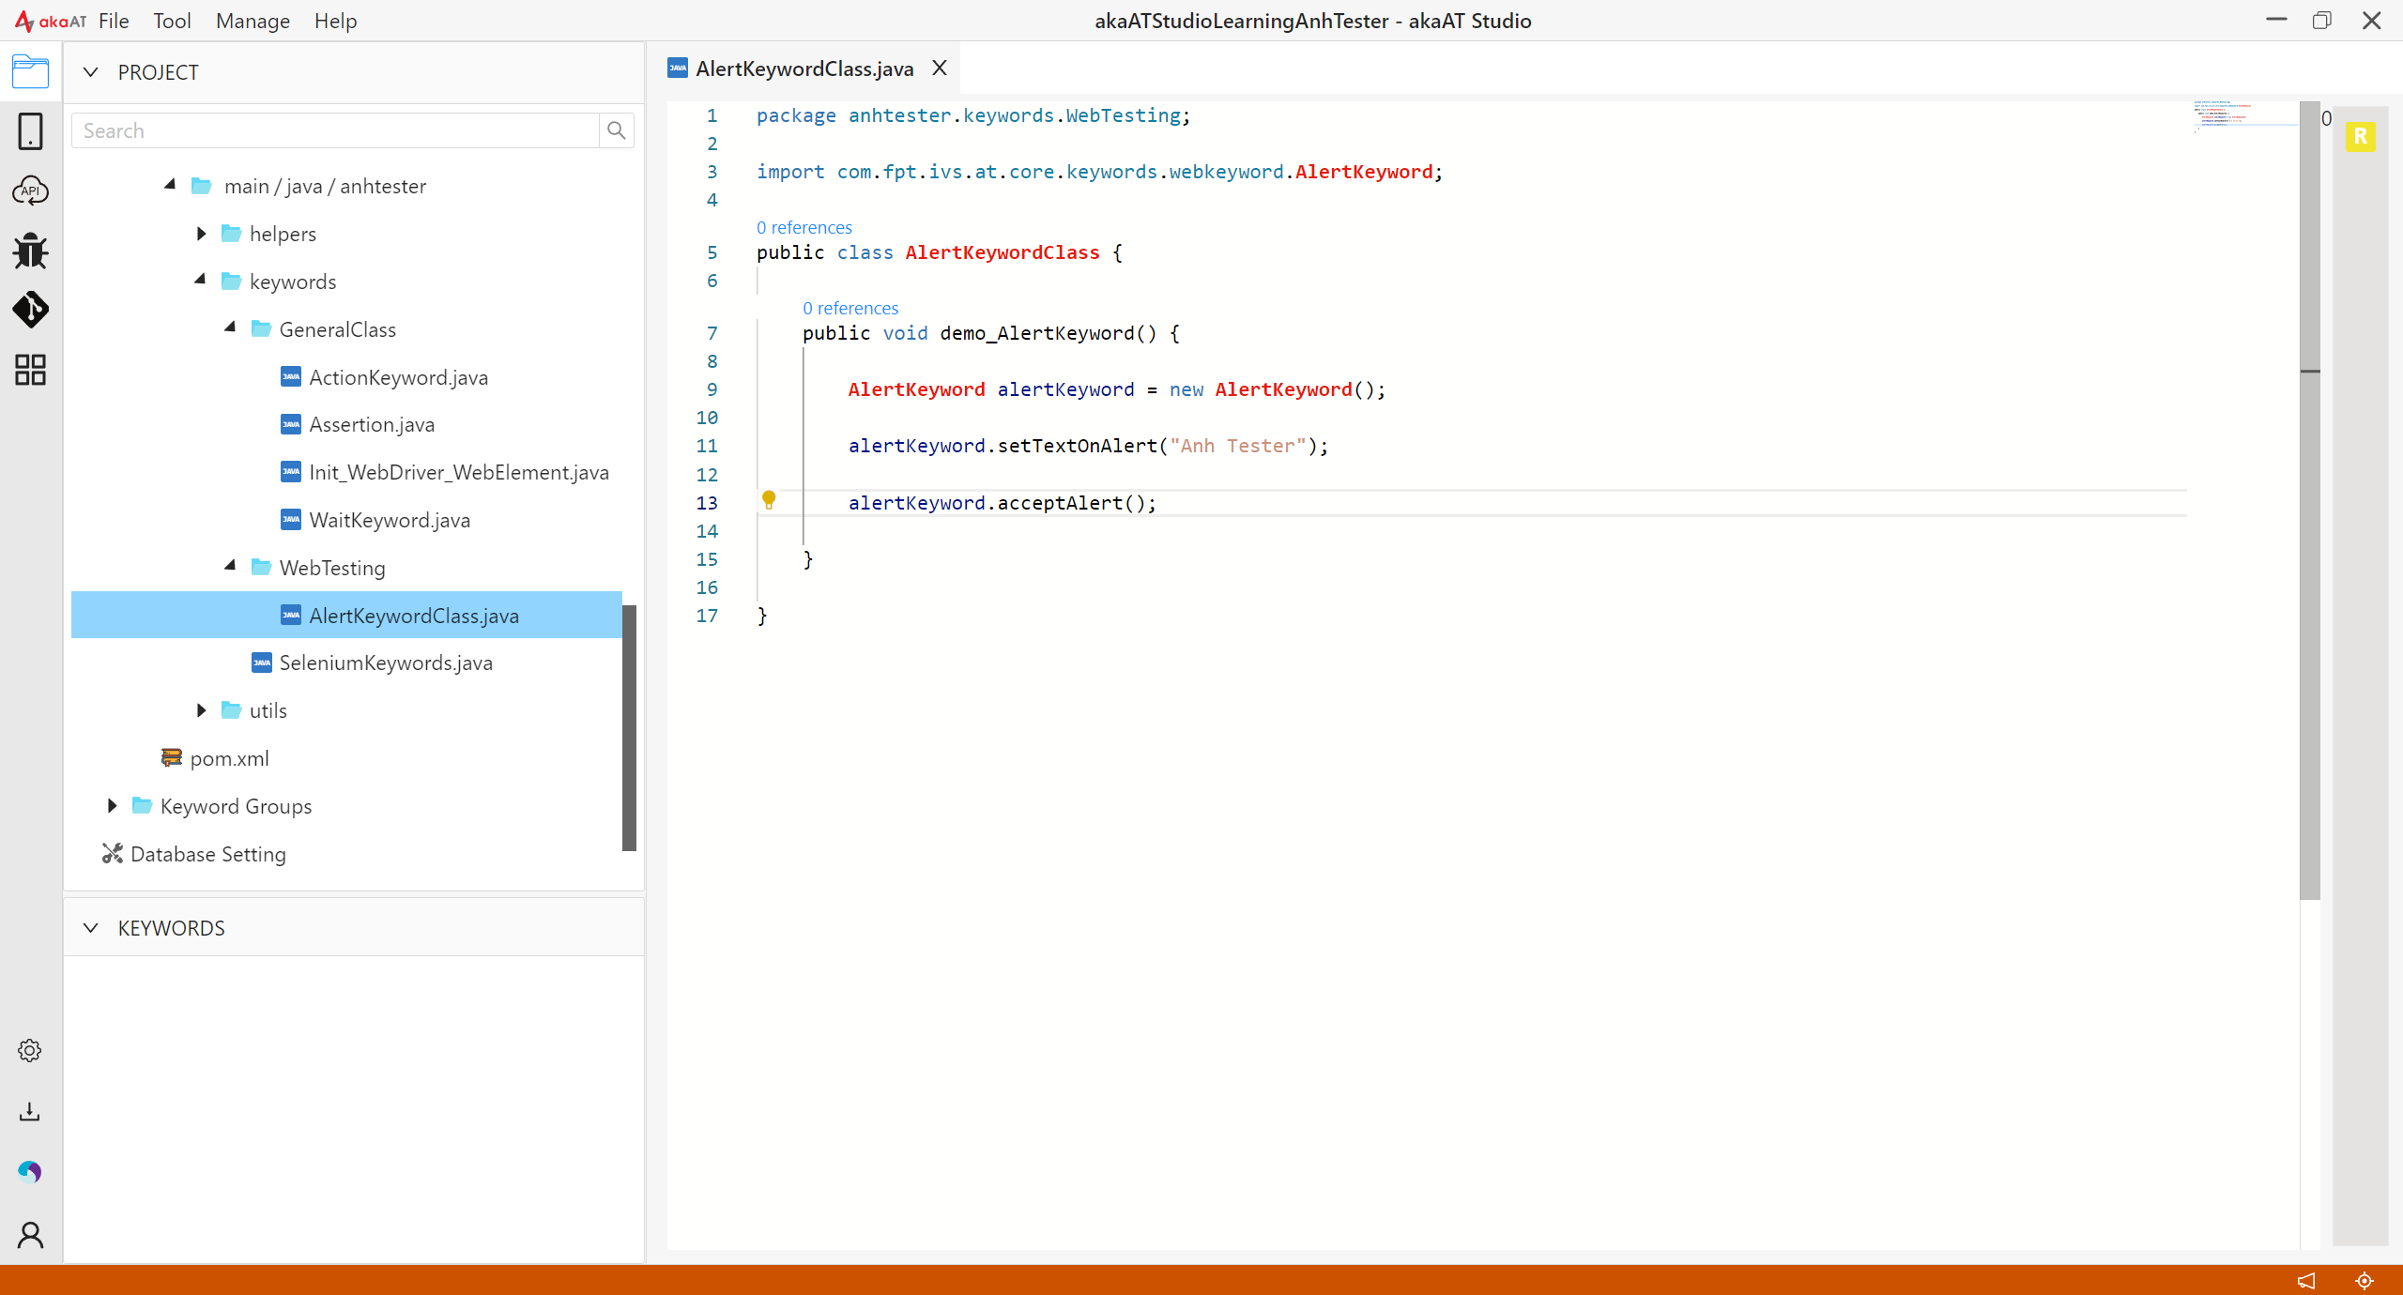Viewport: 2403px width, 1295px height.
Task: Open the Help menu
Action: click(335, 21)
